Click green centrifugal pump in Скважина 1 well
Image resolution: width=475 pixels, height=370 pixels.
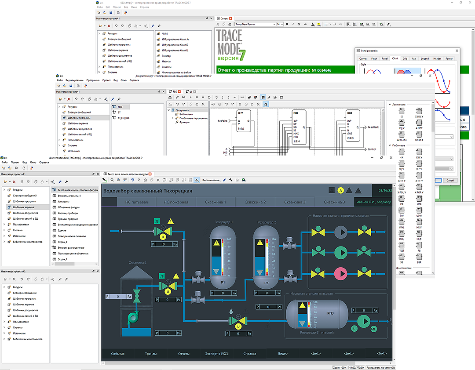click(132, 318)
